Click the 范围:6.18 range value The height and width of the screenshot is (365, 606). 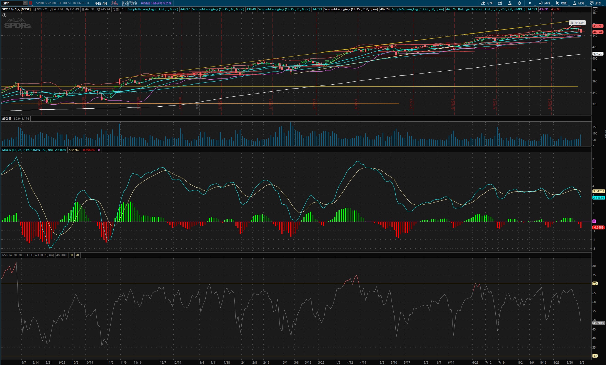click(x=119, y=9)
